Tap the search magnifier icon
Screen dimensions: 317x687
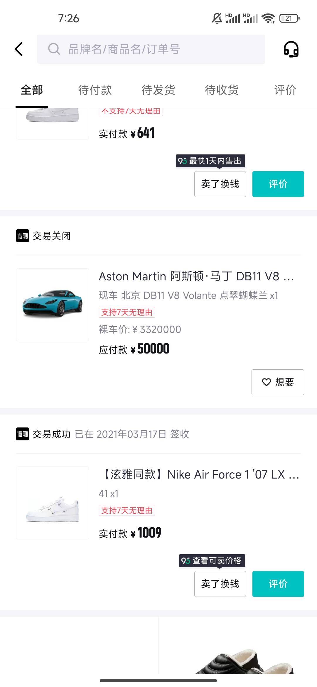pos(54,49)
